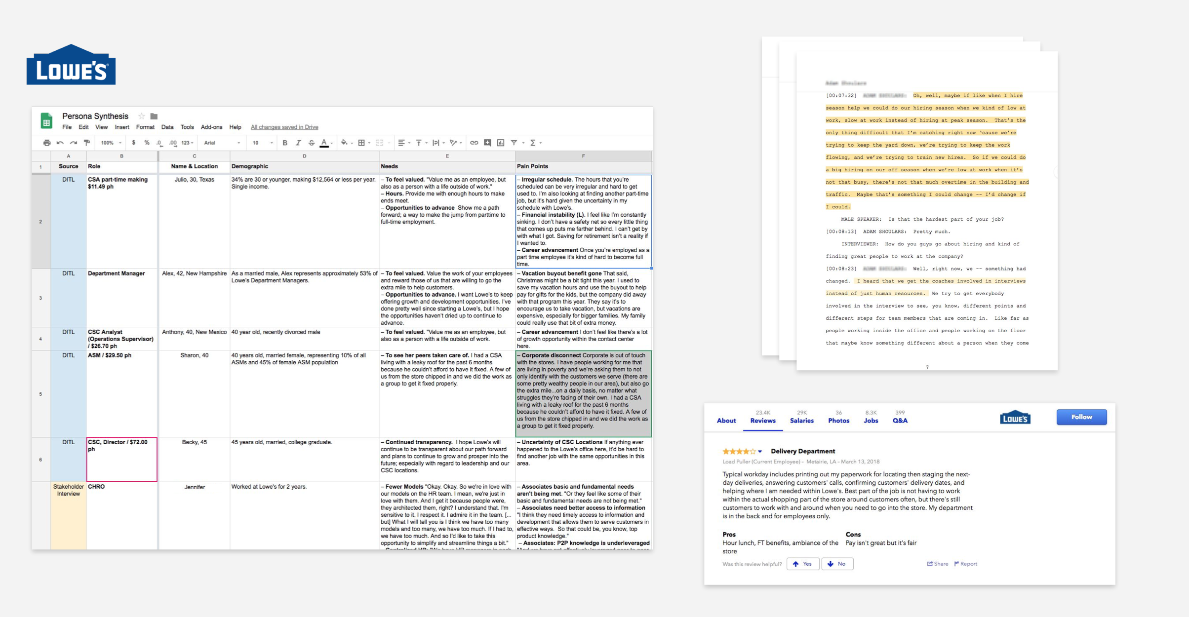Switch to the About tab
Viewport: 1189px width, 617px height.
click(726, 421)
